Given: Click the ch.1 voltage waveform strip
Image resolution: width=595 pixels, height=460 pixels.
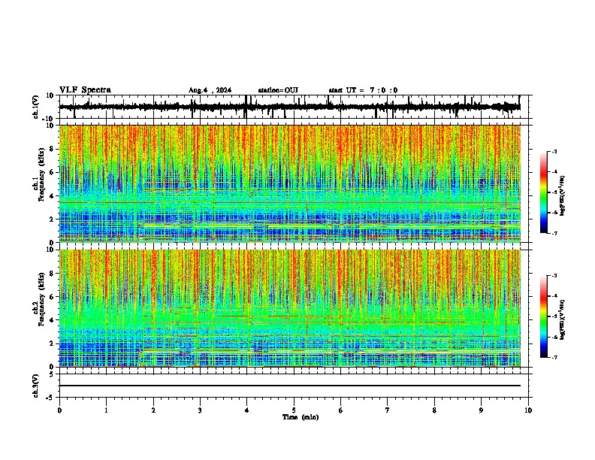Looking at the screenshot, I should [290, 107].
